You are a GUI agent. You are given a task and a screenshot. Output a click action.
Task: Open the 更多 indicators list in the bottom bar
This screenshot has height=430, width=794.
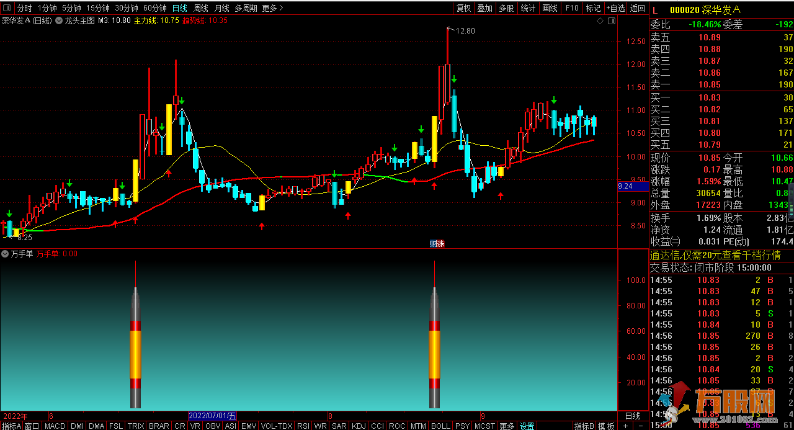pos(507,426)
